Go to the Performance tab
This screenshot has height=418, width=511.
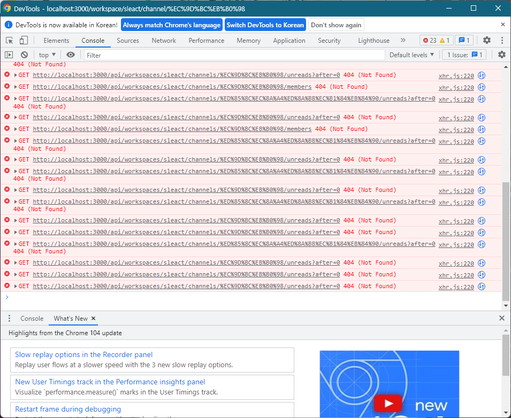click(207, 41)
